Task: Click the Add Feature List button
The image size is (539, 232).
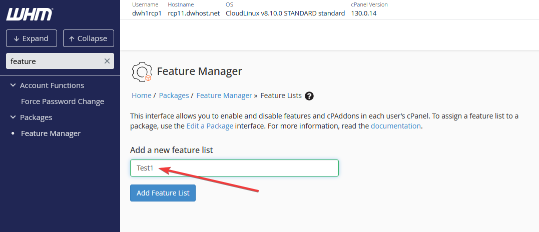Action: [163, 193]
